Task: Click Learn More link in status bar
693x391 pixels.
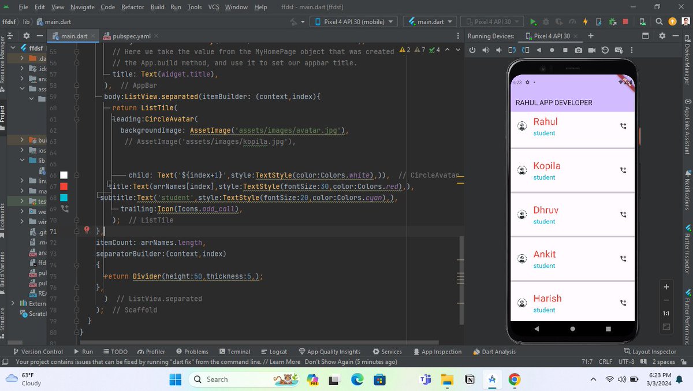Action: tap(285, 362)
